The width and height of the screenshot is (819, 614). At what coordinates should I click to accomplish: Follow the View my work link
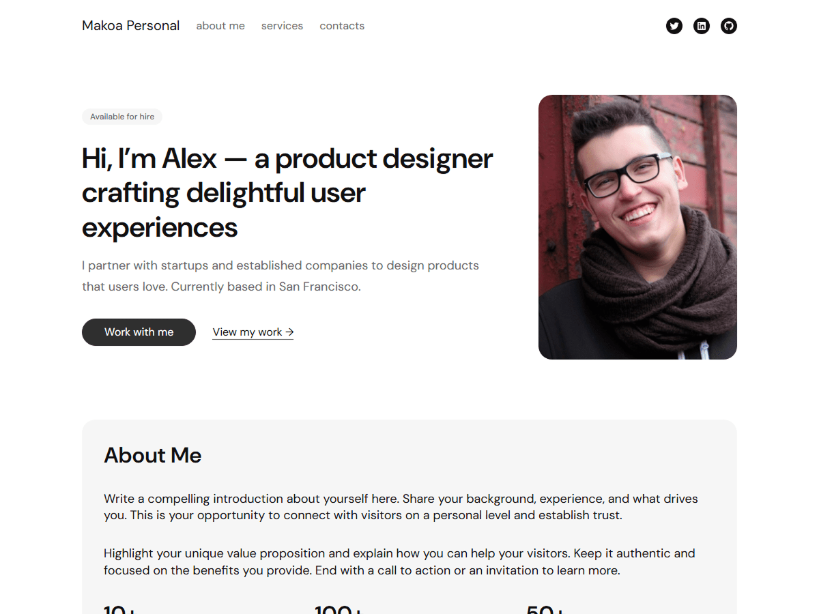(x=247, y=332)
